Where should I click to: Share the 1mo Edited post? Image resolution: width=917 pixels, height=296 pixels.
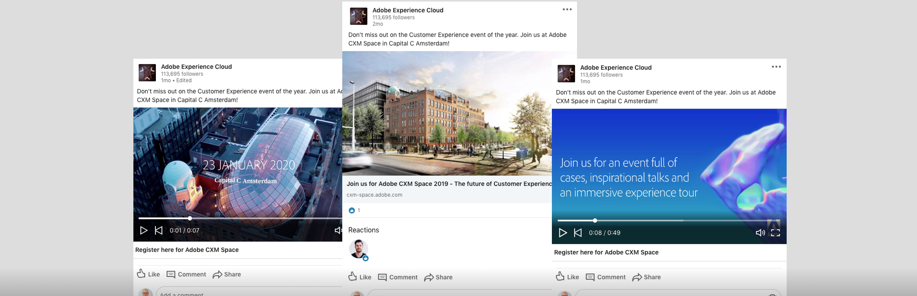pyautogui.click(x=227, y=274)
